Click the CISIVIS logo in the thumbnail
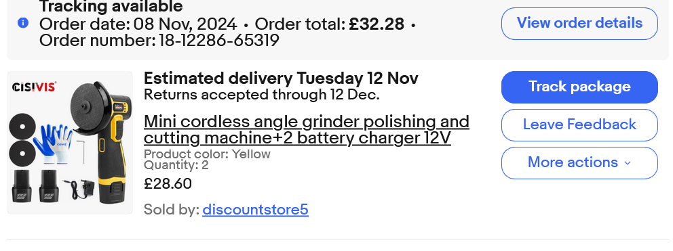 point(35,87)
